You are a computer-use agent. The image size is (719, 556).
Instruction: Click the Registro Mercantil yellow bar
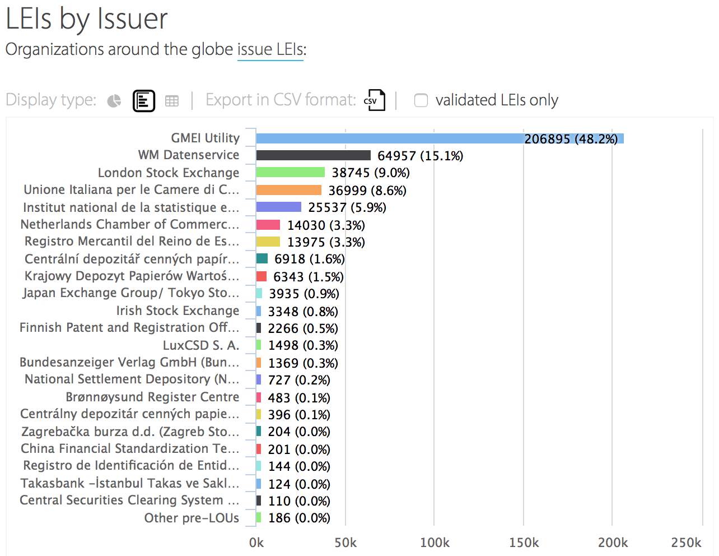coord(268,242)
